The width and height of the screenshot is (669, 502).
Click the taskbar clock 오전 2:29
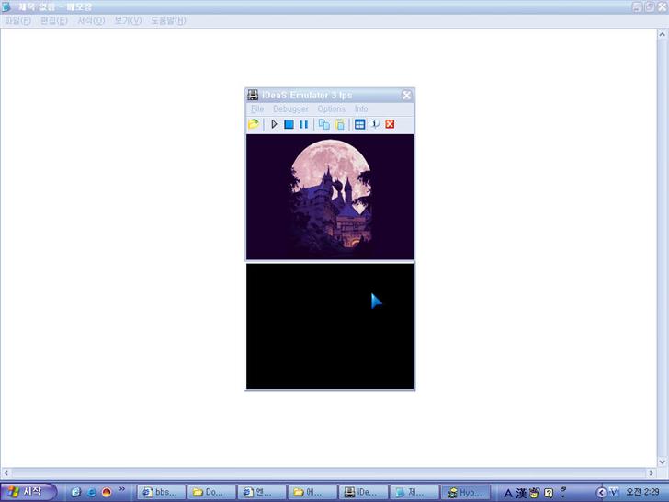click(642, 492)
